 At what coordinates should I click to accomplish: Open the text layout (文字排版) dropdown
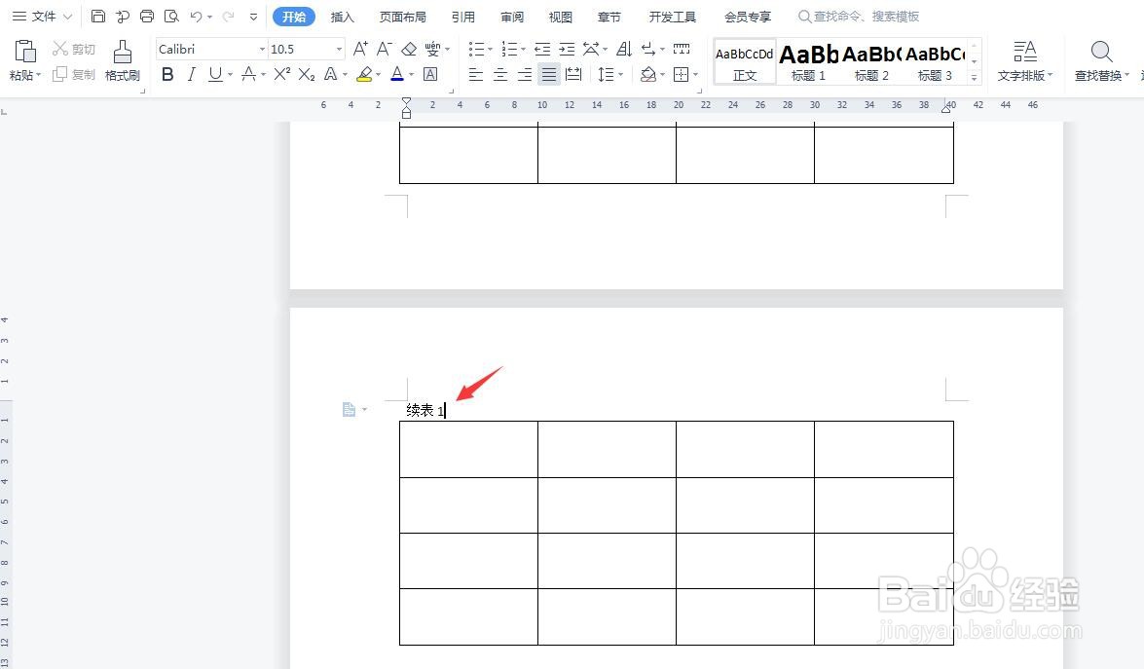pyautogui.click(x=1025, y=59)
